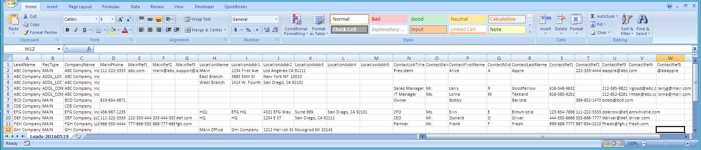701x150 pixels.
Task: Expand the General number format dropdown
Action: tap(276, 19)
